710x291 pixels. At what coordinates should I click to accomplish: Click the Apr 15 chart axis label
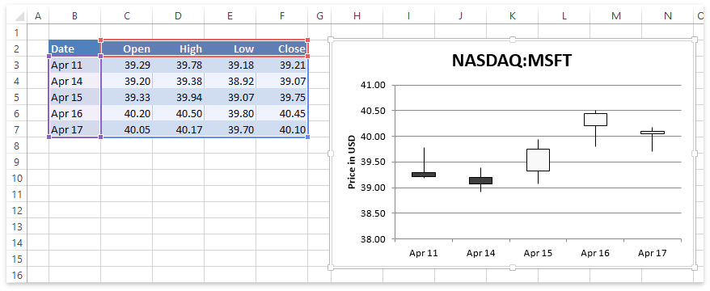click(538, 253)
